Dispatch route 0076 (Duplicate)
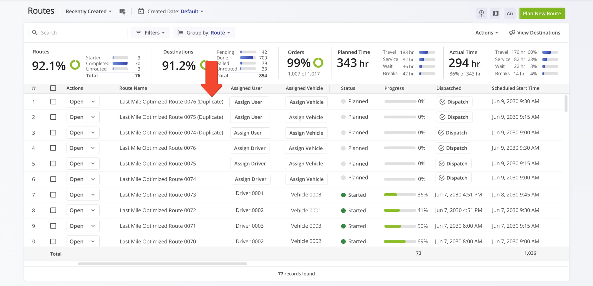This screenshot has width=593, height=286. tap(454, 102)
